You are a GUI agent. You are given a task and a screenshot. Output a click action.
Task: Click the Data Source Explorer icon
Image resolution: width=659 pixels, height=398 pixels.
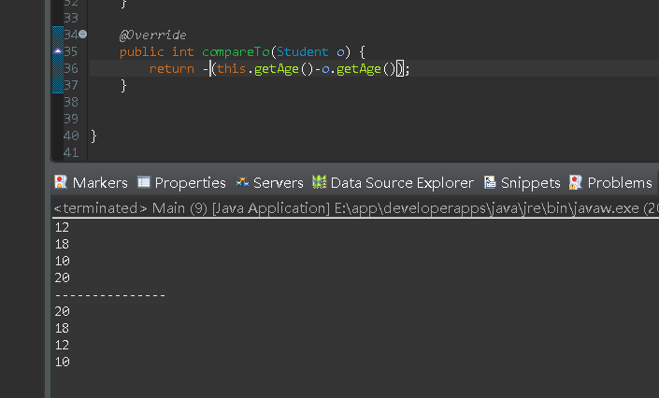tap(320, 182)
